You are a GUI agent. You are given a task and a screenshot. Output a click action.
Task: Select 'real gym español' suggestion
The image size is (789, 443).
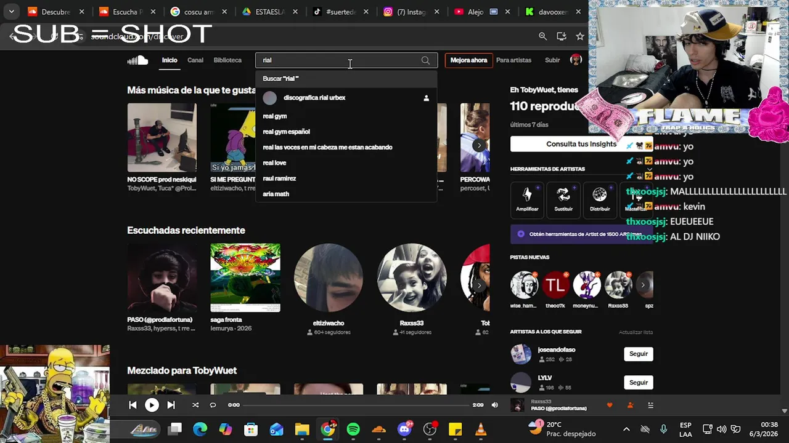point(346,132)
